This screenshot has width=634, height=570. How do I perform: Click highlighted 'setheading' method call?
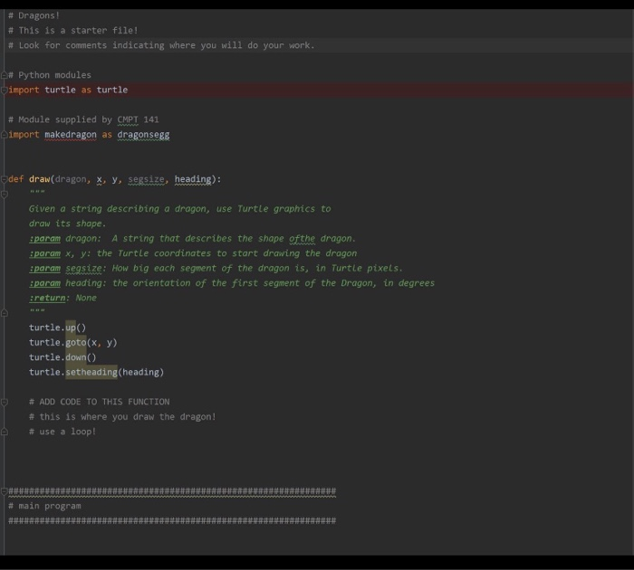coord(91,372)
